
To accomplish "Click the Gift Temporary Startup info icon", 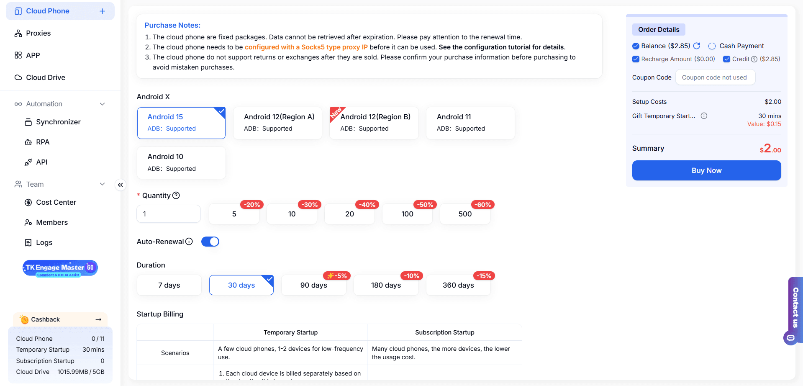I will coord(704,116).
